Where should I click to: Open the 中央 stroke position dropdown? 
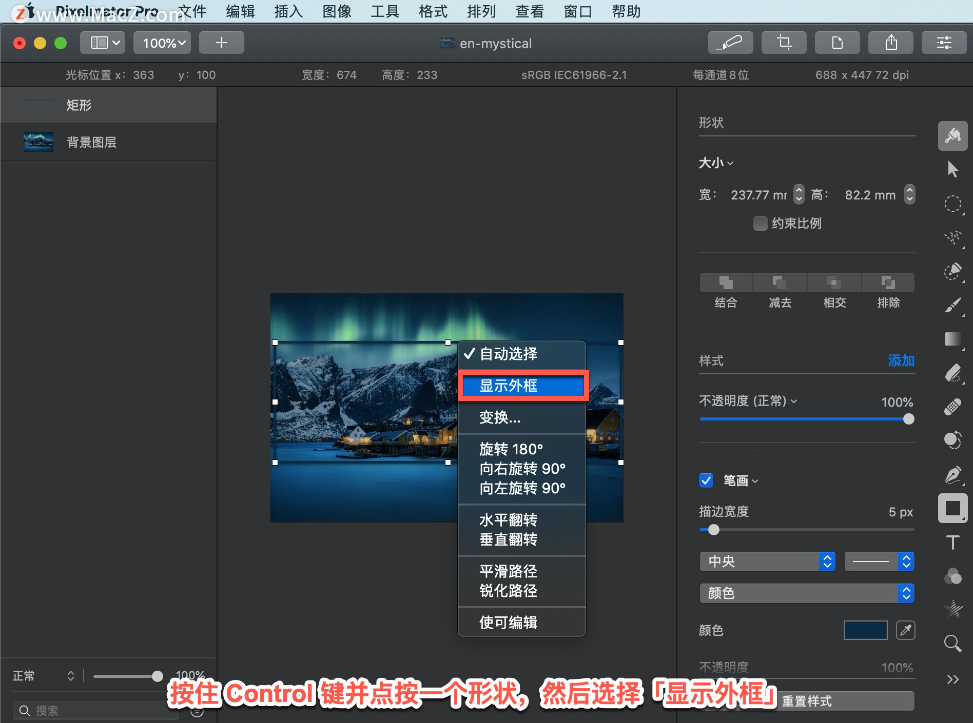click(x=767, y=561)
